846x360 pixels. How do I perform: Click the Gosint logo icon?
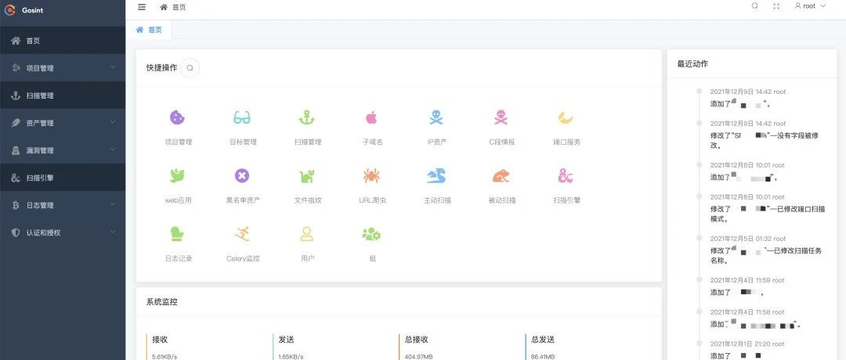pos(9,9)
